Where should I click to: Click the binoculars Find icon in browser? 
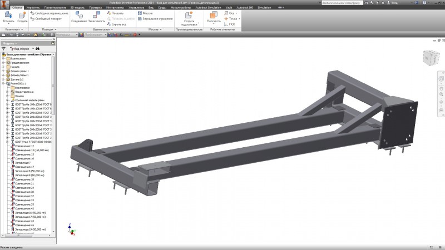(37, 49)
